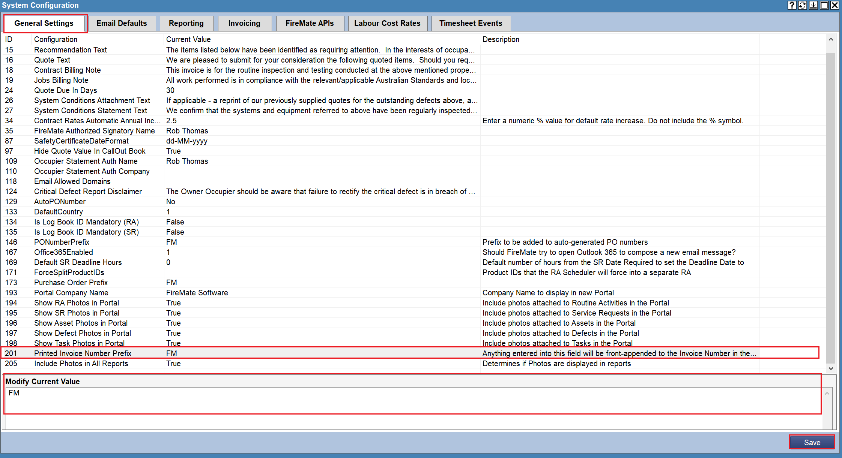Open the Reporting tab
Screen dimensions: 842x458
186,23
